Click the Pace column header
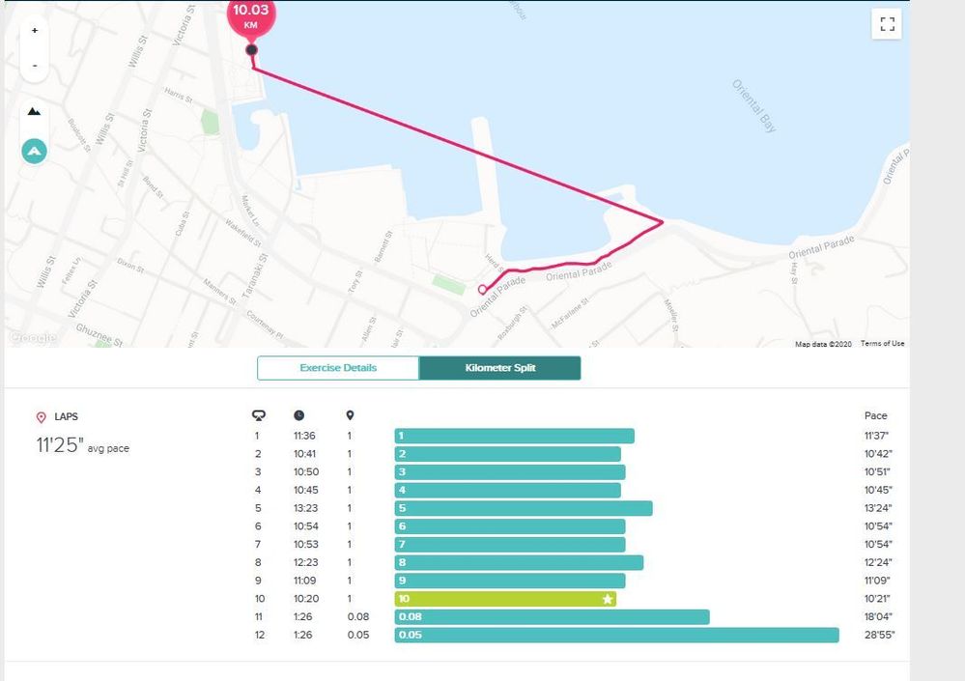This screenshot has width=965, height=681. (x=876, y=416)
